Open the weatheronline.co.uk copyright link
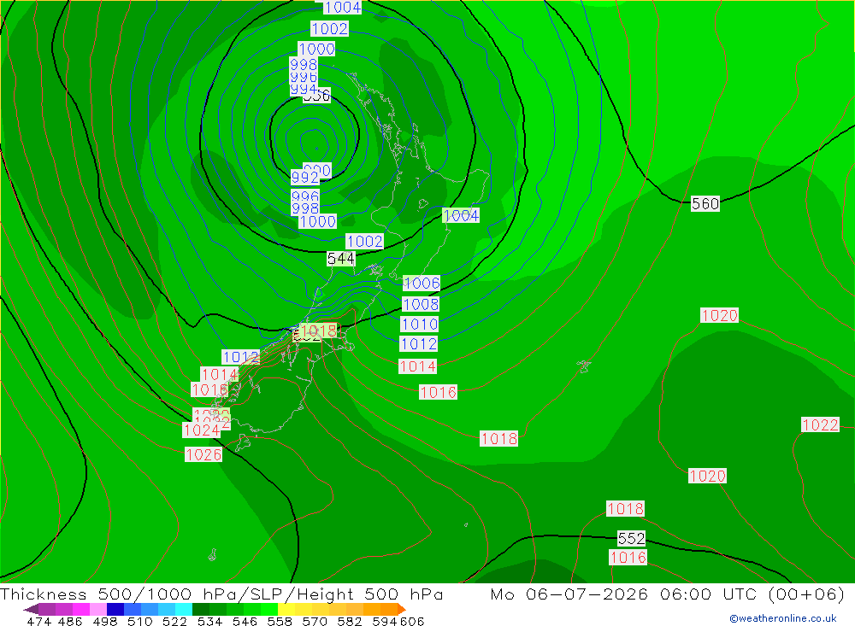 tap(782, 618)
